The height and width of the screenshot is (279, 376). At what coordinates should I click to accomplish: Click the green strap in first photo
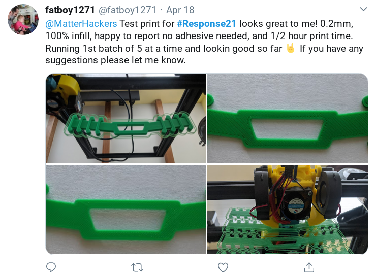[x=130, y=126]
